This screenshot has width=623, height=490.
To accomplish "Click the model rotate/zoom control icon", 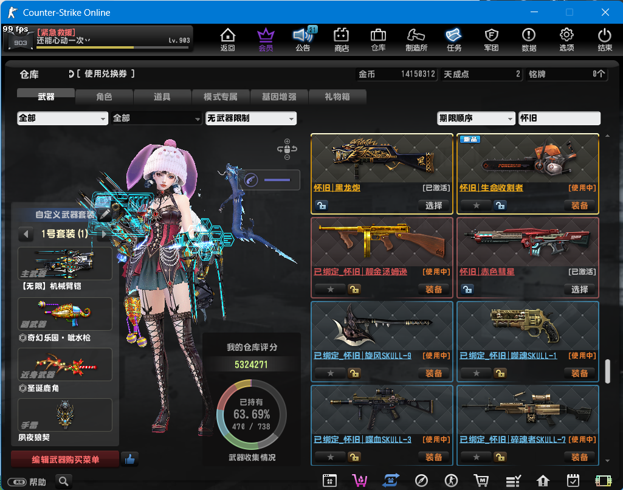I will [x=287, y=149].
